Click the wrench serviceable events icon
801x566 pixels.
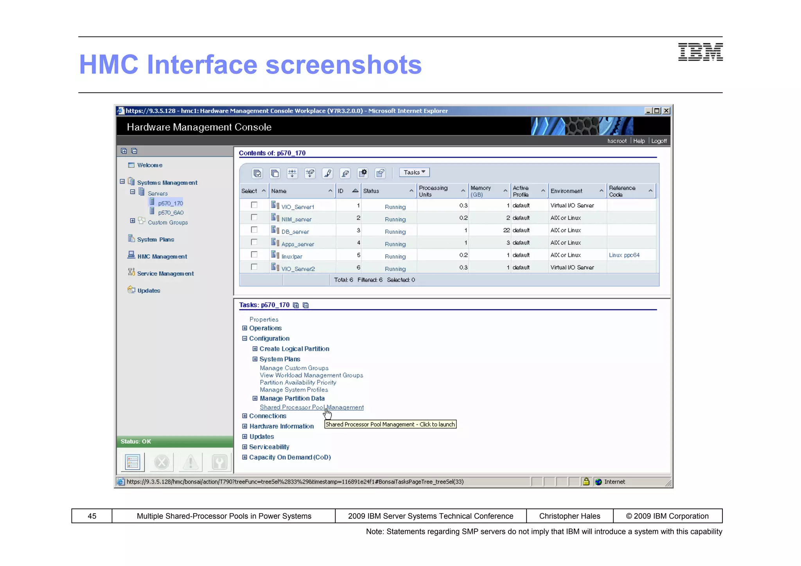pos(219,462)
